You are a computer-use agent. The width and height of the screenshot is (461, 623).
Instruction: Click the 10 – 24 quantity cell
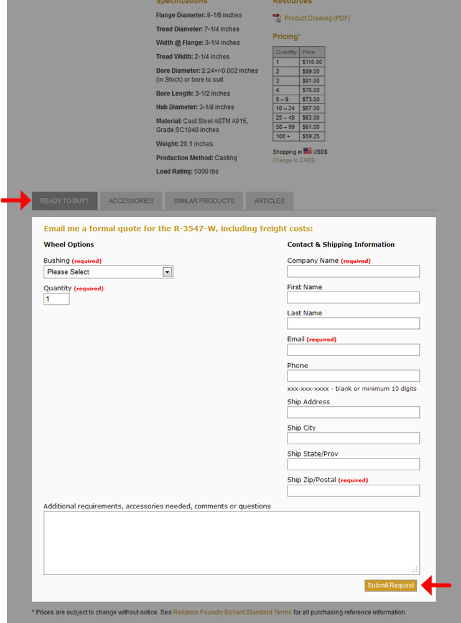point(286,108)
